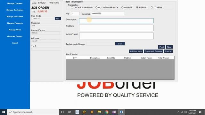Click the Tel # field
The image size is (205, 115).
[x=46, y=49]
